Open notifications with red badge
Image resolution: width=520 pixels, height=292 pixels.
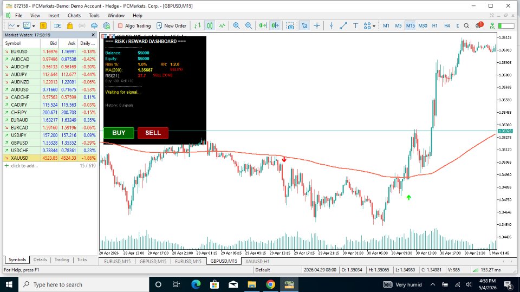coord(479,25)
